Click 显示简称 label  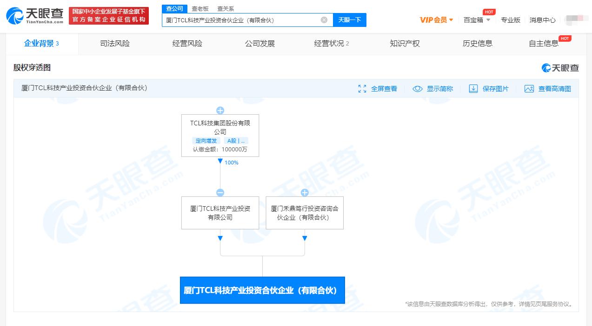click(440, 89)
